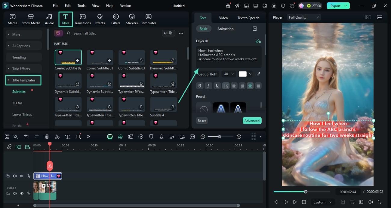Select the add text tool in timeline toolbar
This screenshot has height=208, width=391.
(x=68, y=137)
